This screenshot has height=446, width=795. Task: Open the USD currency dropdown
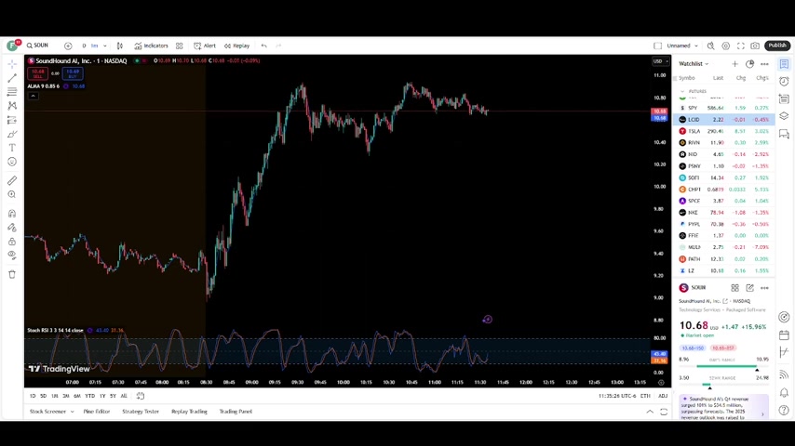pos(660,61)
